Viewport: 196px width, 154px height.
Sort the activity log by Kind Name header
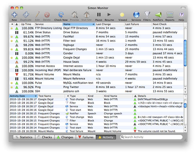click(118, 96)
